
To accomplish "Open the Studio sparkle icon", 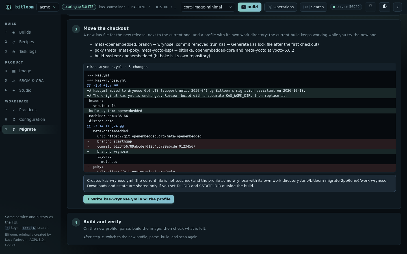I will (14, 91).
